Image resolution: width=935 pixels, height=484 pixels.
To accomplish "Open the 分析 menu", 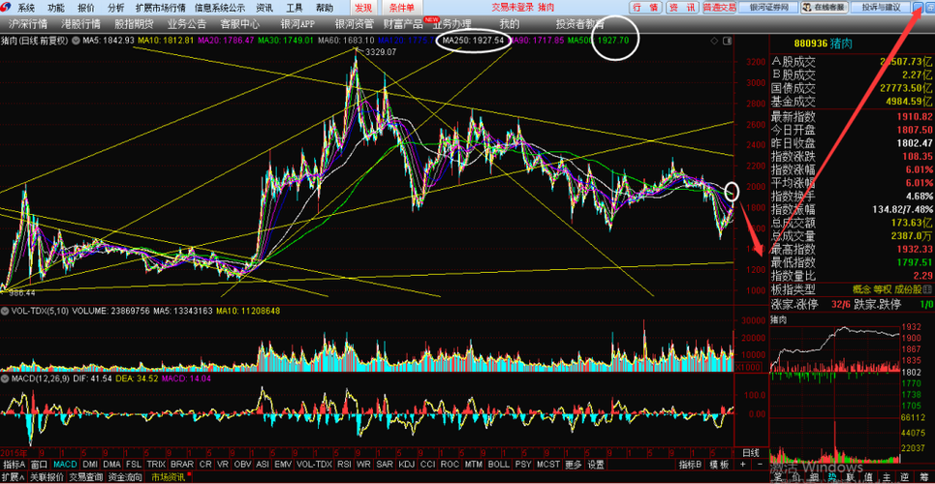I will tap(116, 8).
